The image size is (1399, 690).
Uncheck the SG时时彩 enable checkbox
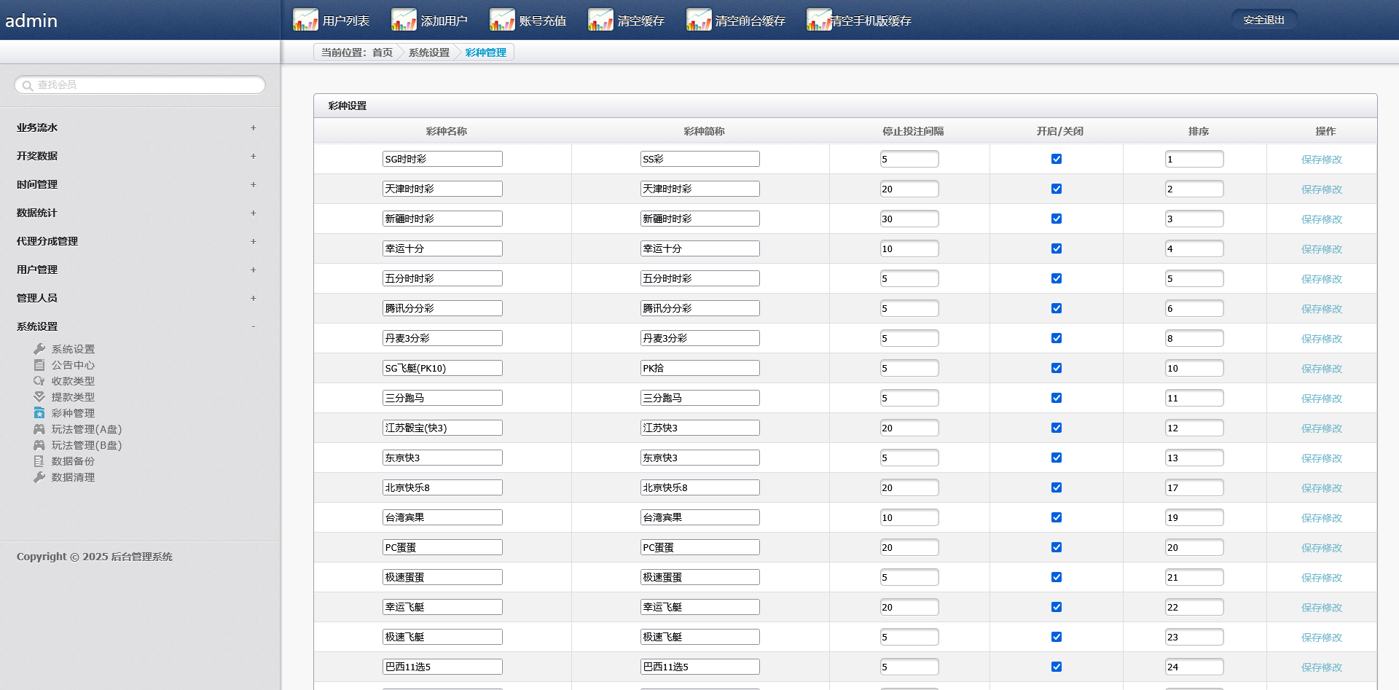point(1057,159)
